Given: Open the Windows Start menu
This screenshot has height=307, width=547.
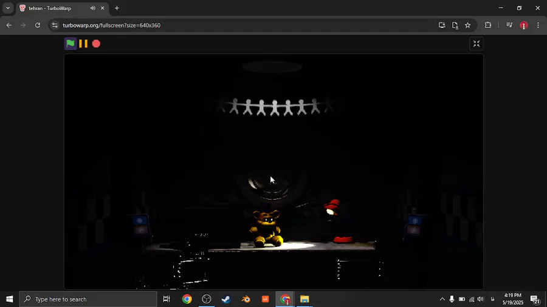Looking at the screenshot, I should coord(9,299).
